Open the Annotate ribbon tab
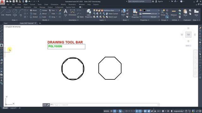Screen dimensions: 202x113 point(18,7)
